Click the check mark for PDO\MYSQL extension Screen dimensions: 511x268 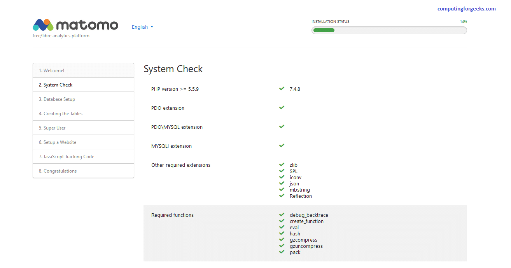[x=282, y=126]
